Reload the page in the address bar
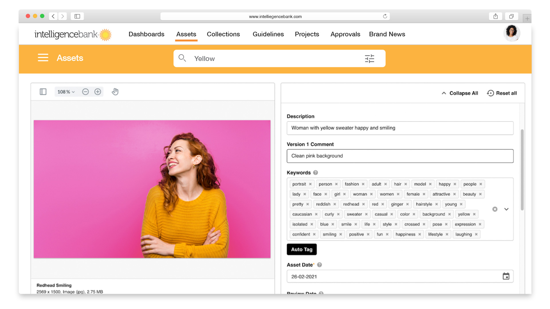550x309 pixels. (x=385, y=16)
